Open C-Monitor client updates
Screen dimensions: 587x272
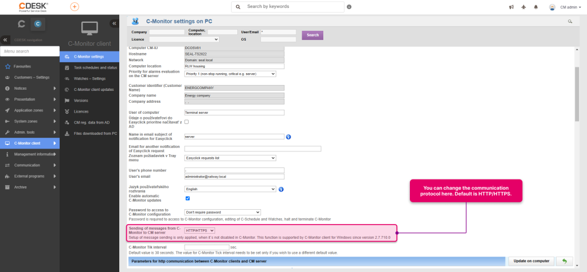(x=89, y=90)
